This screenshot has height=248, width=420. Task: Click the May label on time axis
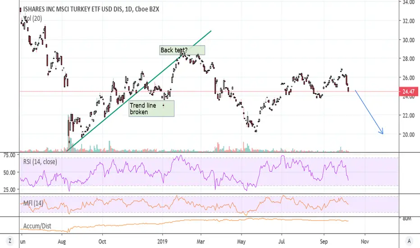coord(241,242)
